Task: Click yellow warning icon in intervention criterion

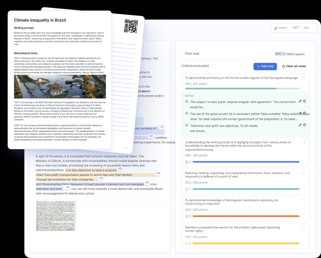Action: pos(187,243)
